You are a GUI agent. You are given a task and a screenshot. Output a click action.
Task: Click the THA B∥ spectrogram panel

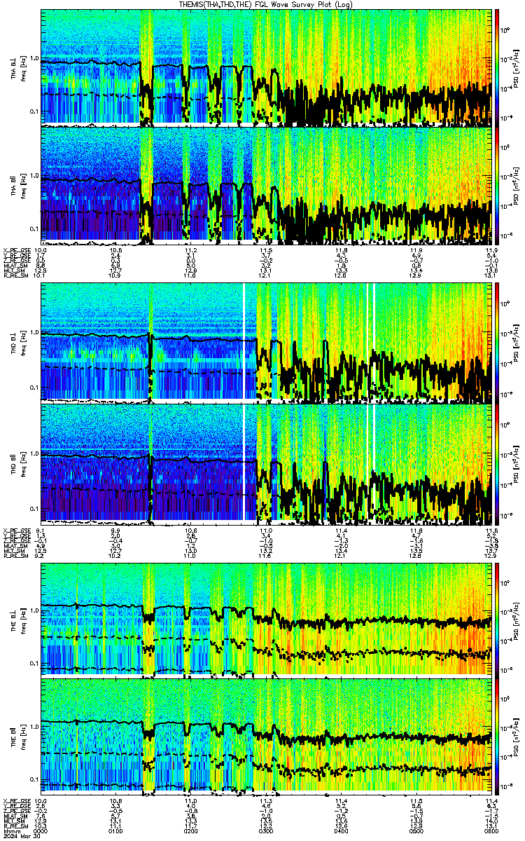pos(266,185)
